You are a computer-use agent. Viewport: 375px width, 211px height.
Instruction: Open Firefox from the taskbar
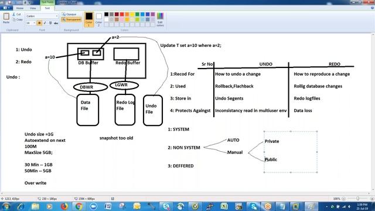click(x=64, y=206)
